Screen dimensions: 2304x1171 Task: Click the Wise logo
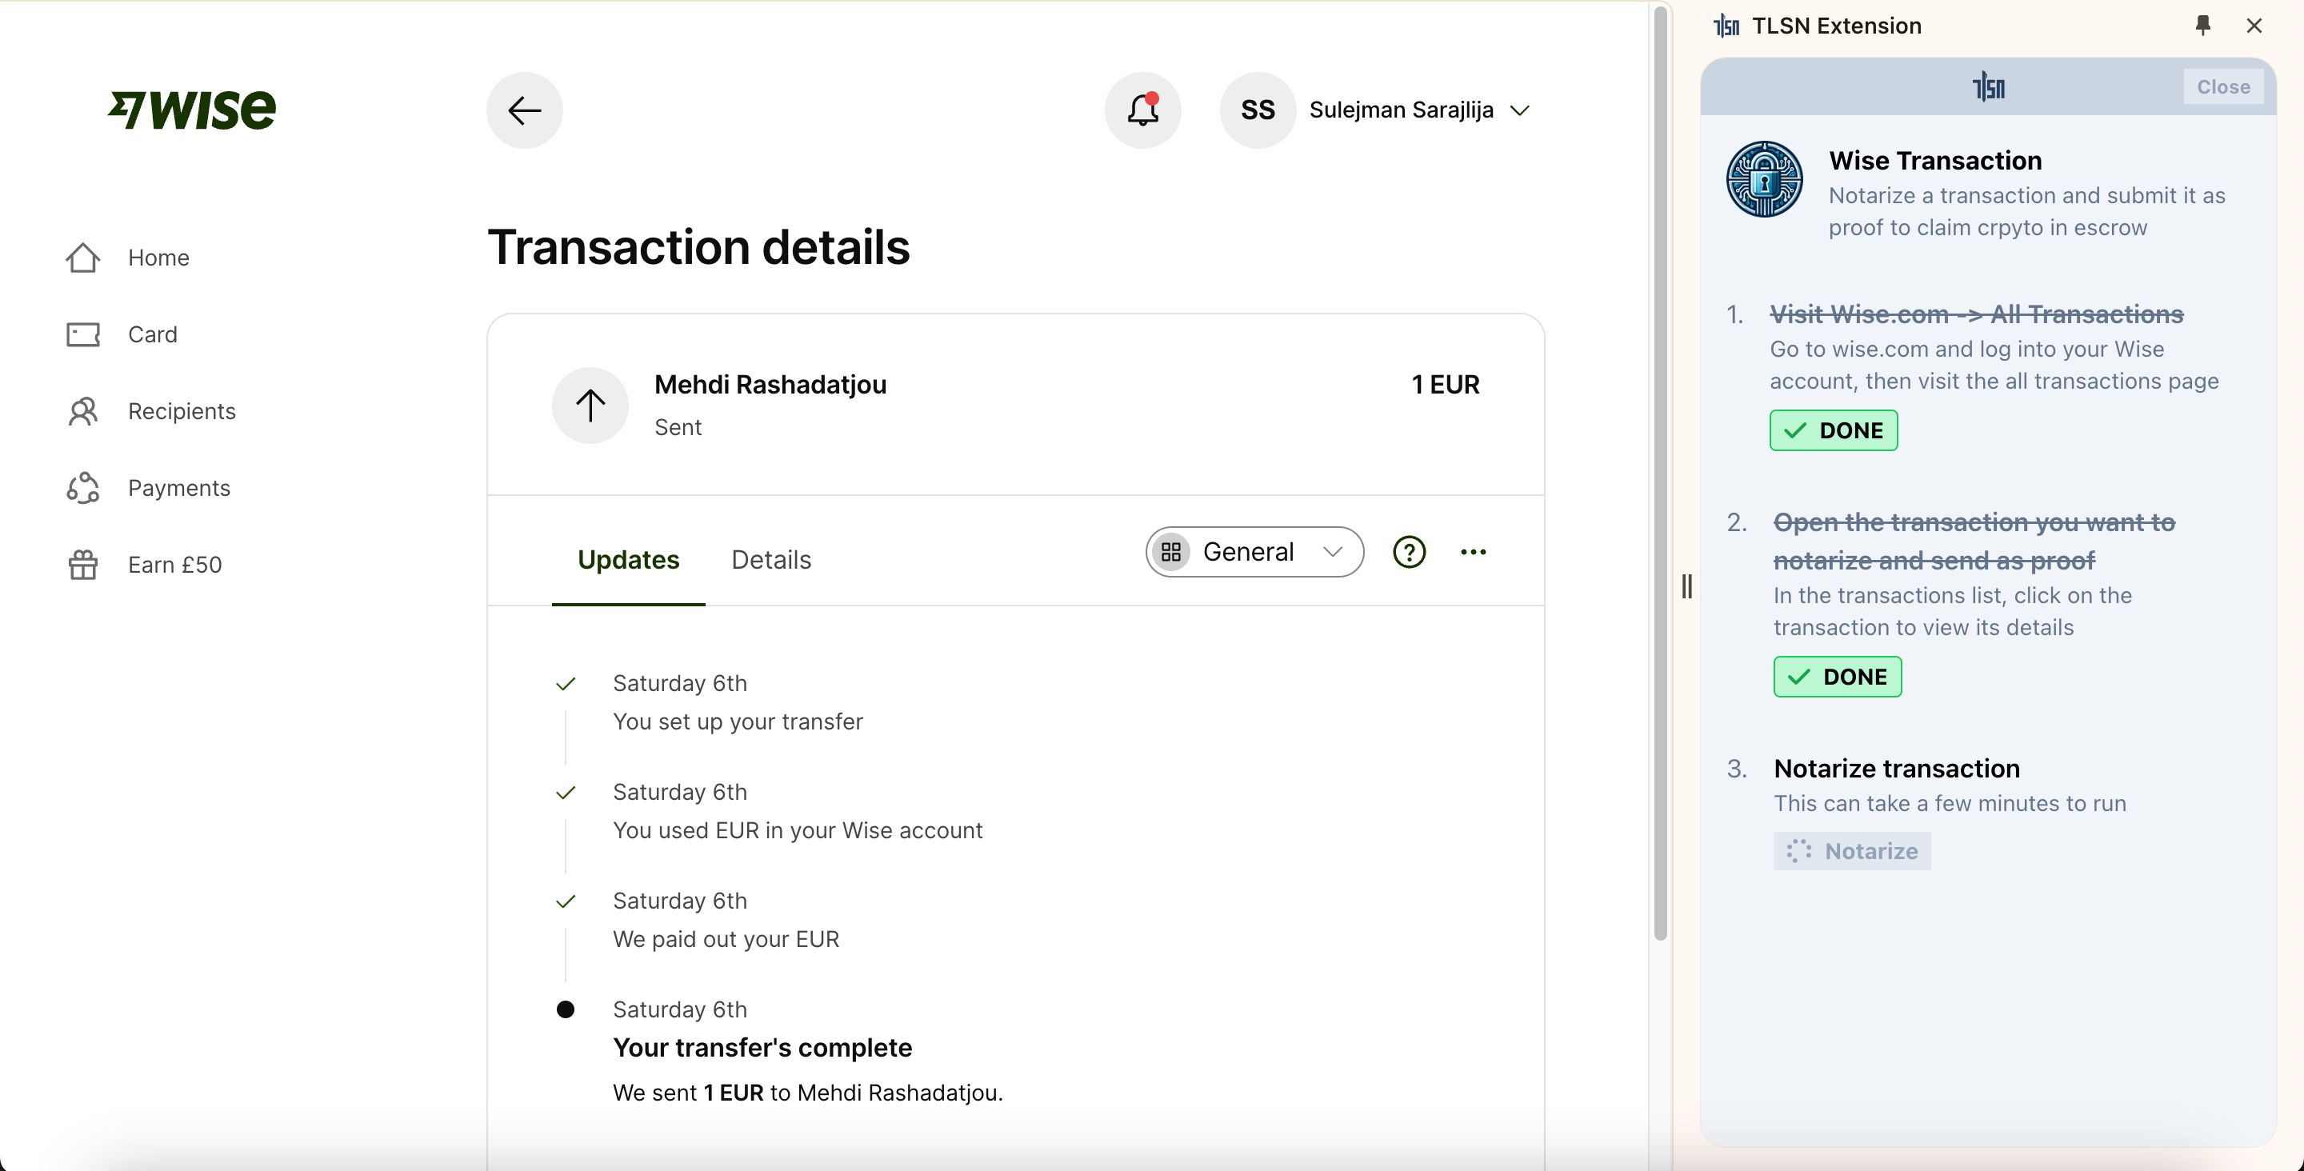coord(191,108)
